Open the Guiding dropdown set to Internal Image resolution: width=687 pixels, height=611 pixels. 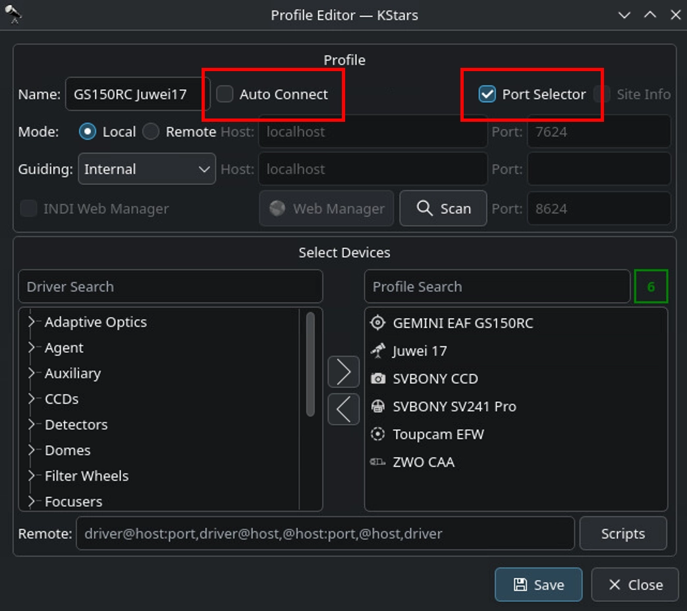coord(146,169)
